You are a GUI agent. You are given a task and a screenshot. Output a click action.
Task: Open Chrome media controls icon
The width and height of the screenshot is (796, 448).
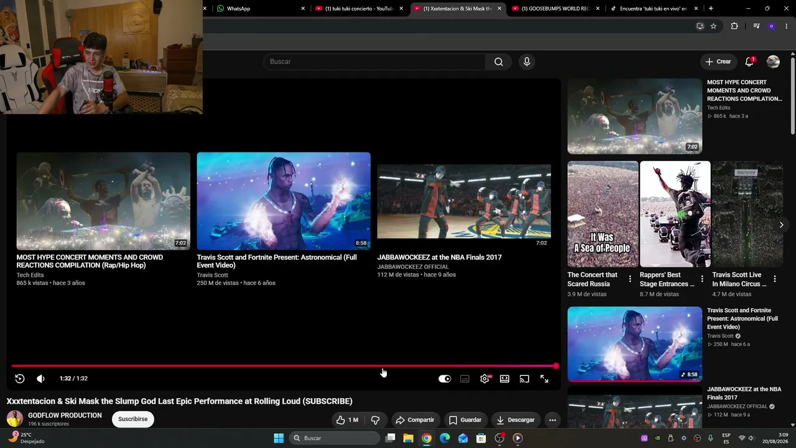coord(756,26)
